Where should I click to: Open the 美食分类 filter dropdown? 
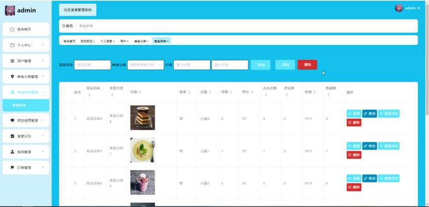[145, 65]
